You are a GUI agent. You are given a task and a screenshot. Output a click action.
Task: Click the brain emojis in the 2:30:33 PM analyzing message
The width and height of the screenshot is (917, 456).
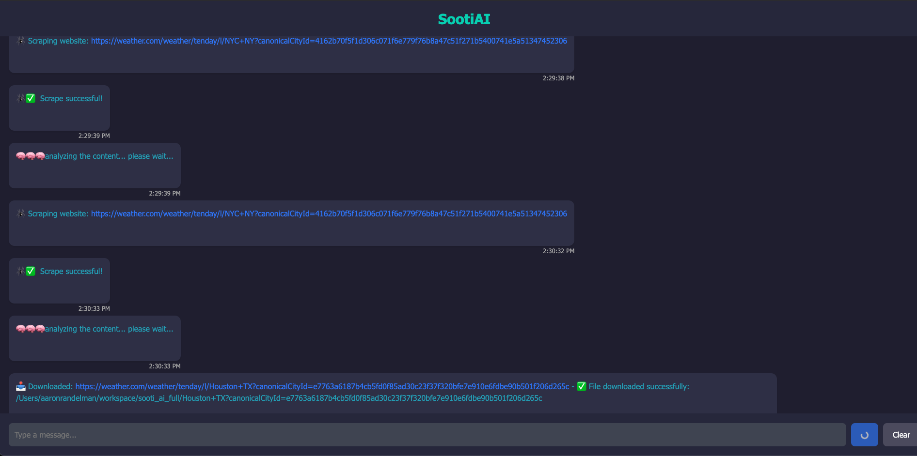31,329
